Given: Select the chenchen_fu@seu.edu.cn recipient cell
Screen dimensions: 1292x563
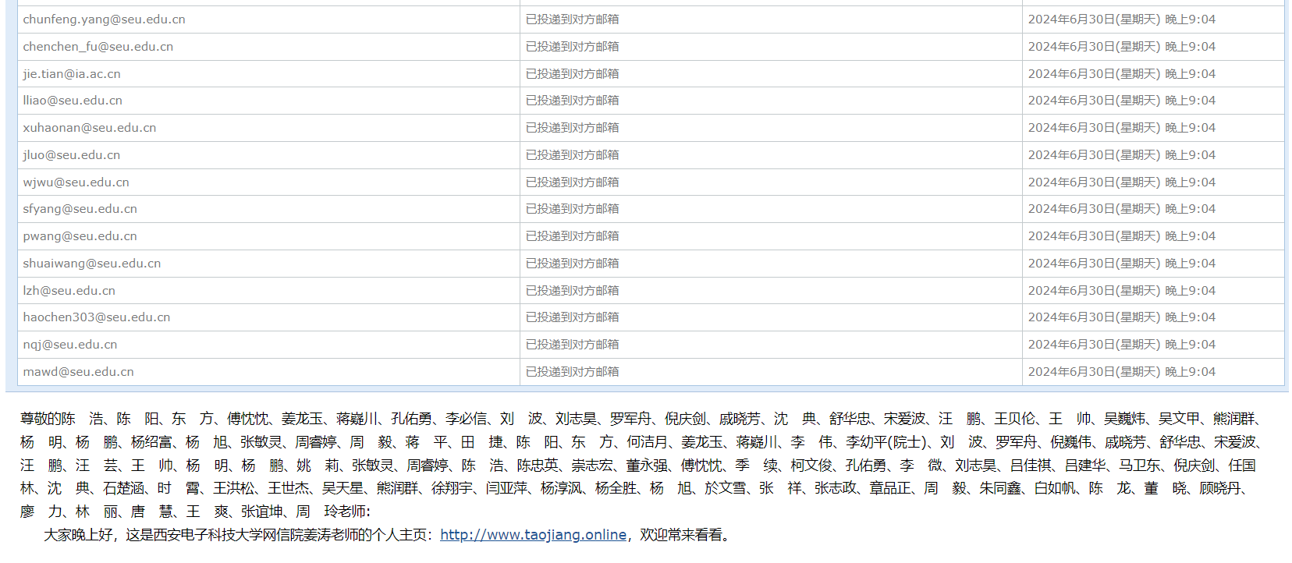Looking at the screenshot, I should [x=268, y=47].
